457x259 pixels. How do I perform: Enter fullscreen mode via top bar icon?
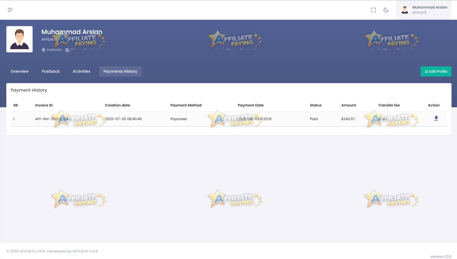[373, 10]
